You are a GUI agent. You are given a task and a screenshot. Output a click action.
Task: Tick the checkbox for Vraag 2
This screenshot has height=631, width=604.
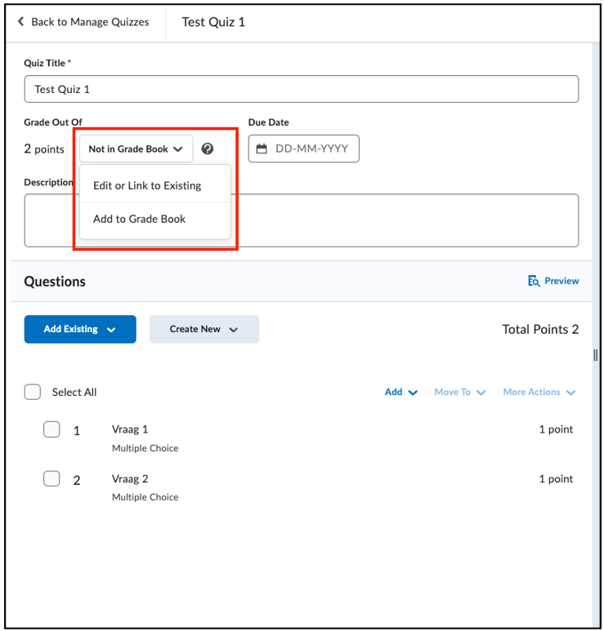point(51,478)
